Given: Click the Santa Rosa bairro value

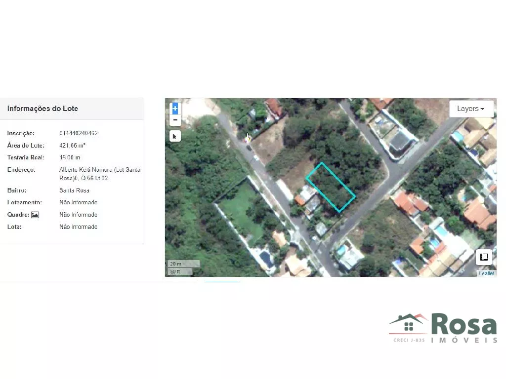Looking at the screenshot, I should (x=74, y=190).
